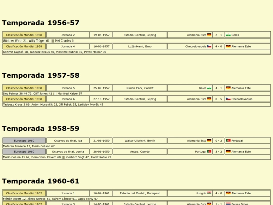Click the 'Jornada 4' cell
Image resolution: width=273 pixels, height=205 pixels.
[68, 46]
